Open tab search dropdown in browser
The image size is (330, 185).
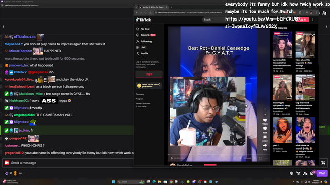click(x=136, y=7)
